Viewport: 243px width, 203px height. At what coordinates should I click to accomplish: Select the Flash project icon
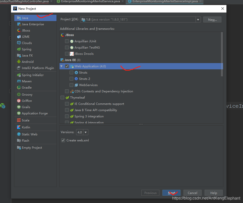click(x=19, y=141)
